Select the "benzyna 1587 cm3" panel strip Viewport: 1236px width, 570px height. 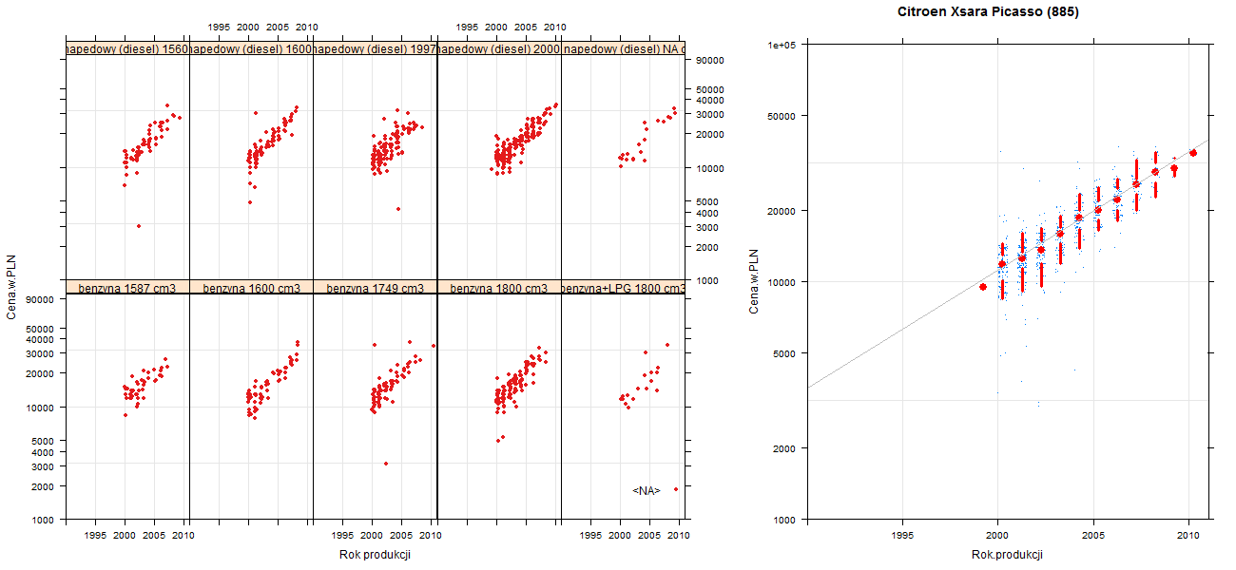127,287
